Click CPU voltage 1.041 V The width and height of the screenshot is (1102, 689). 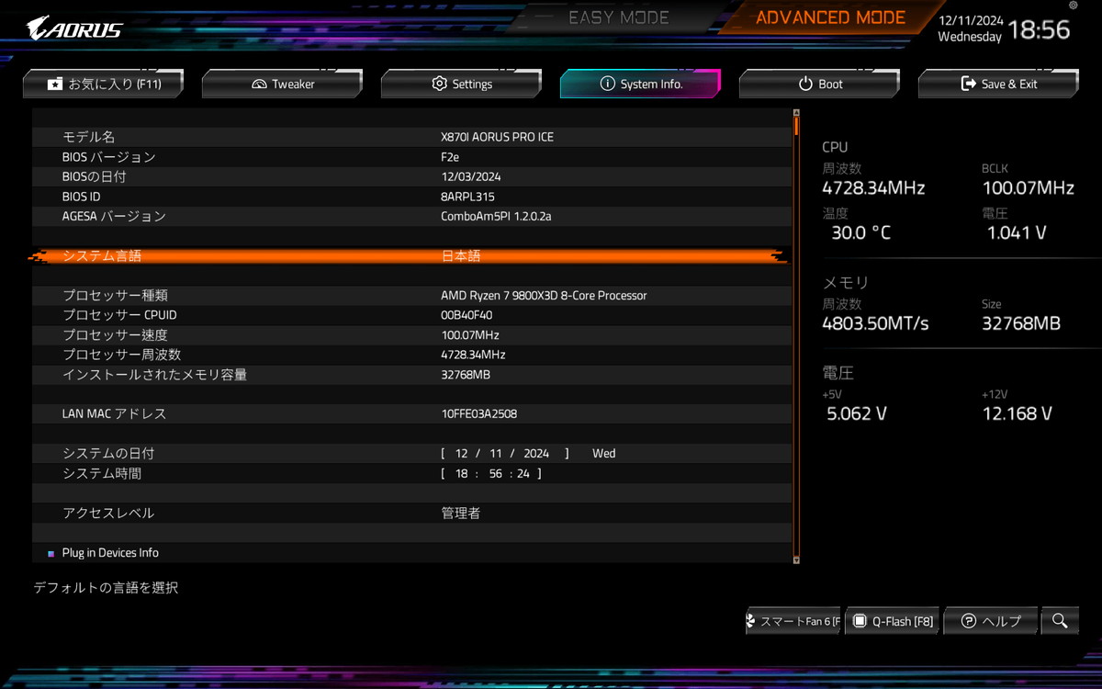tap(1017, 233)
